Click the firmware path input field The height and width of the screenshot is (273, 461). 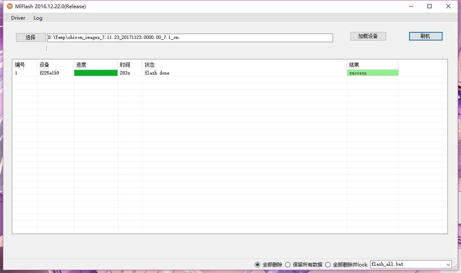click(190, 38)
